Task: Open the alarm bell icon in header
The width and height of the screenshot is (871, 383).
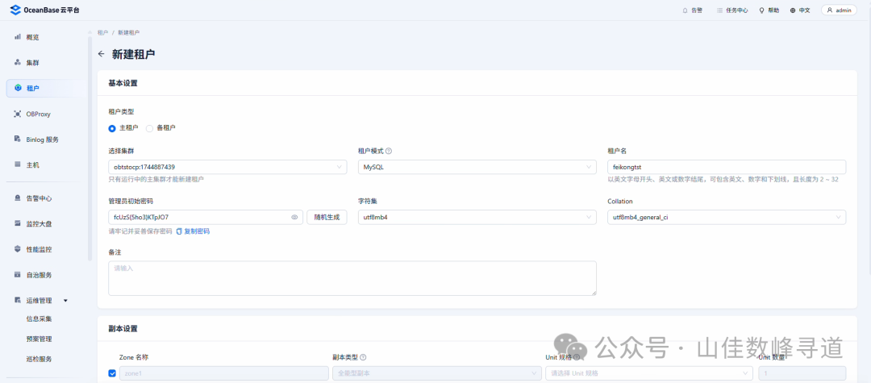Action: pyautogui.click(x=685, y=10)
